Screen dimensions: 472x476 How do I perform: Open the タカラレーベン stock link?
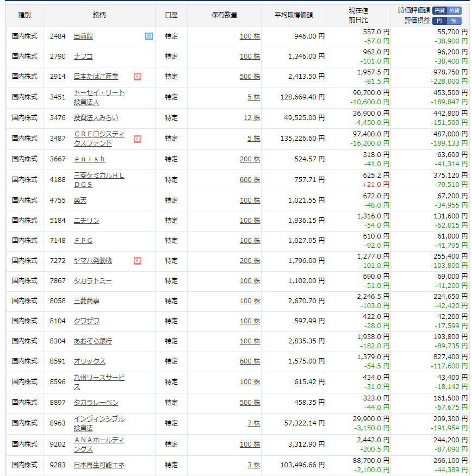tap(96, 403)
